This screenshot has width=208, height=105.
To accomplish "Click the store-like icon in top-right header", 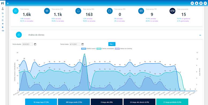I will (x=201, y=3).
